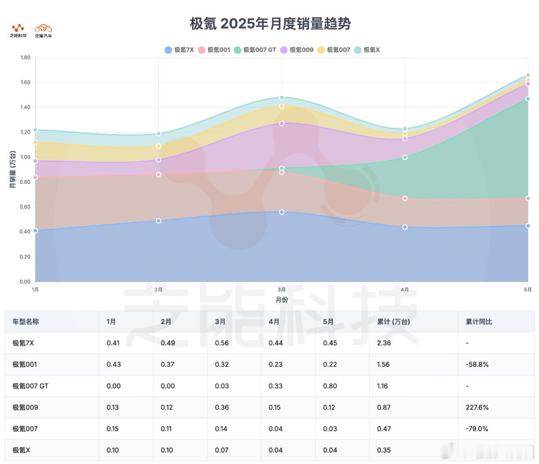Select the 极氪7X data point at 1月

(36, 231)
